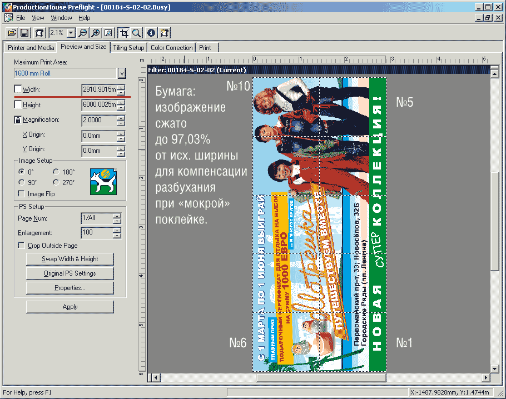Increase Magnification using up spinner arrow

pos(121,118)
